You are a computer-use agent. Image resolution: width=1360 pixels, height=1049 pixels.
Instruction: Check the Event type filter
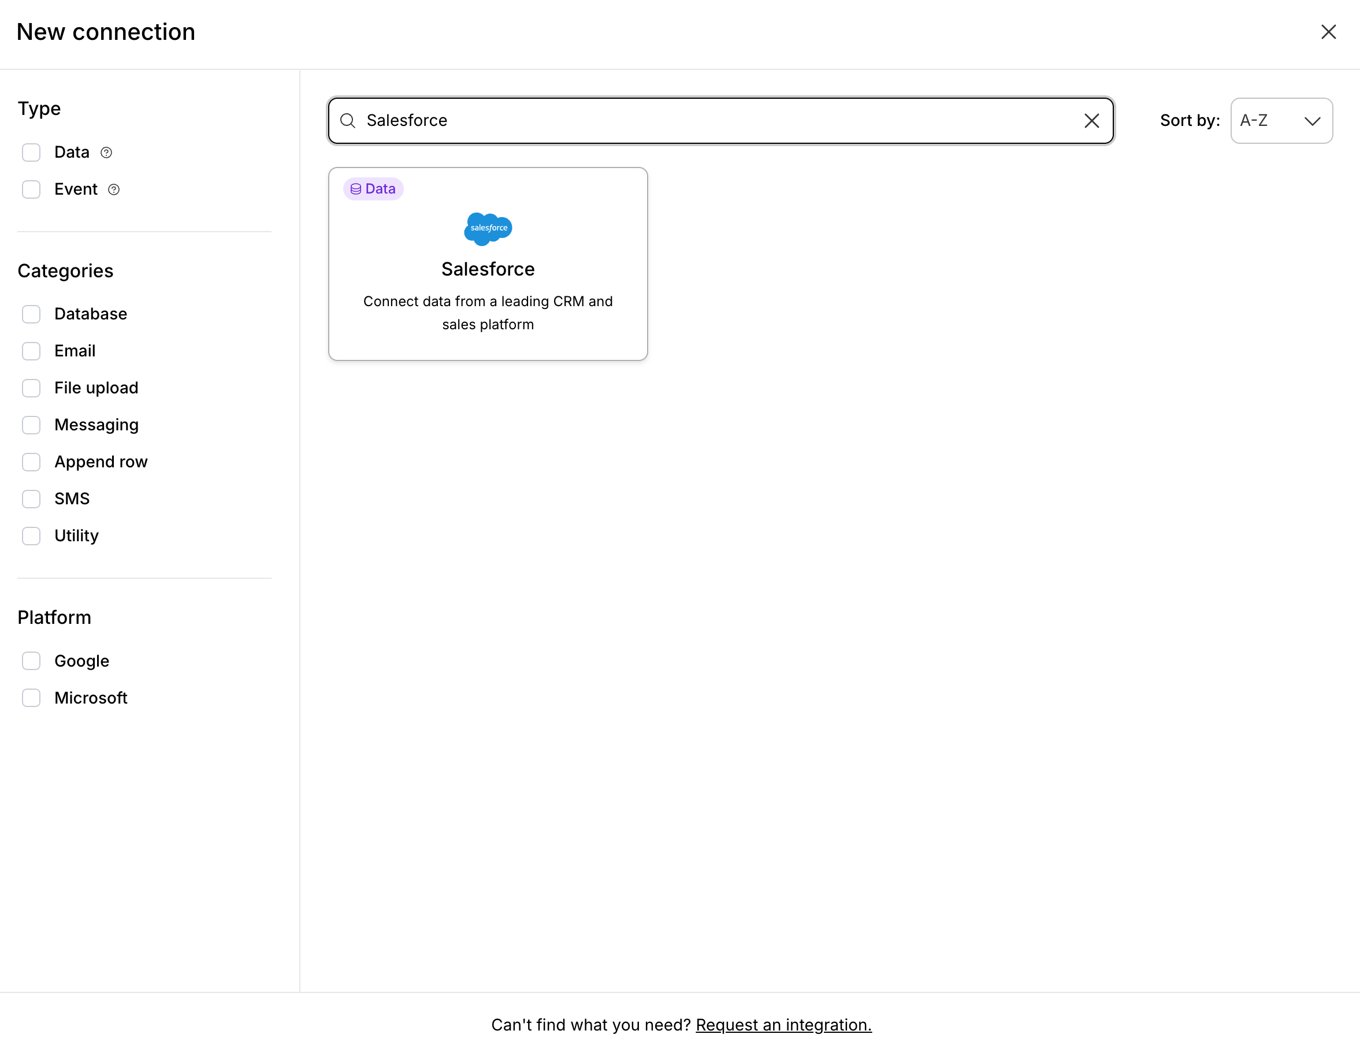pyautogui.click(x=31, y=189)
